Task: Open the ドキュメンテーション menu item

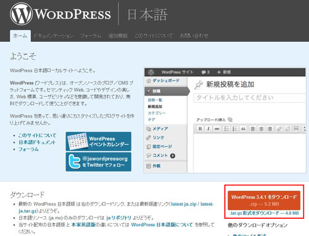Action: click(x=54, y=36)
